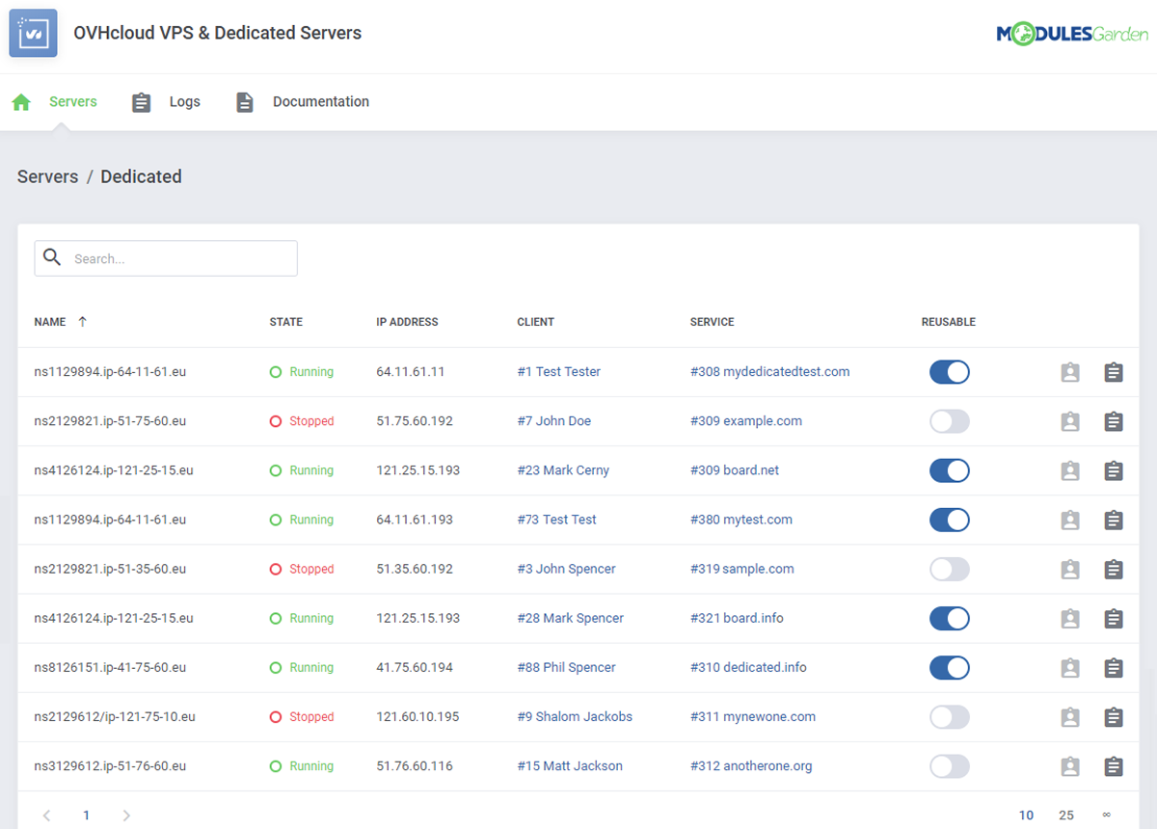Sort by IP ADDRESS column header
Image resolution: width=1157 pixels, height=829 pixels.
407,322
